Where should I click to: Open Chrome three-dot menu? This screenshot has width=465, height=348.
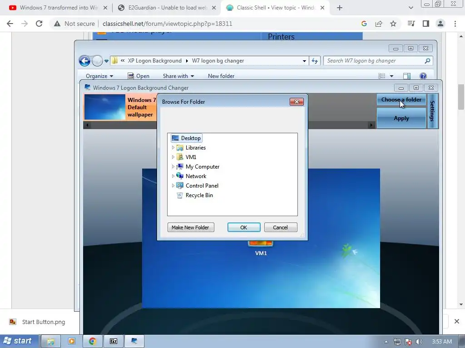pyautogui.click(x=455, y=24)
